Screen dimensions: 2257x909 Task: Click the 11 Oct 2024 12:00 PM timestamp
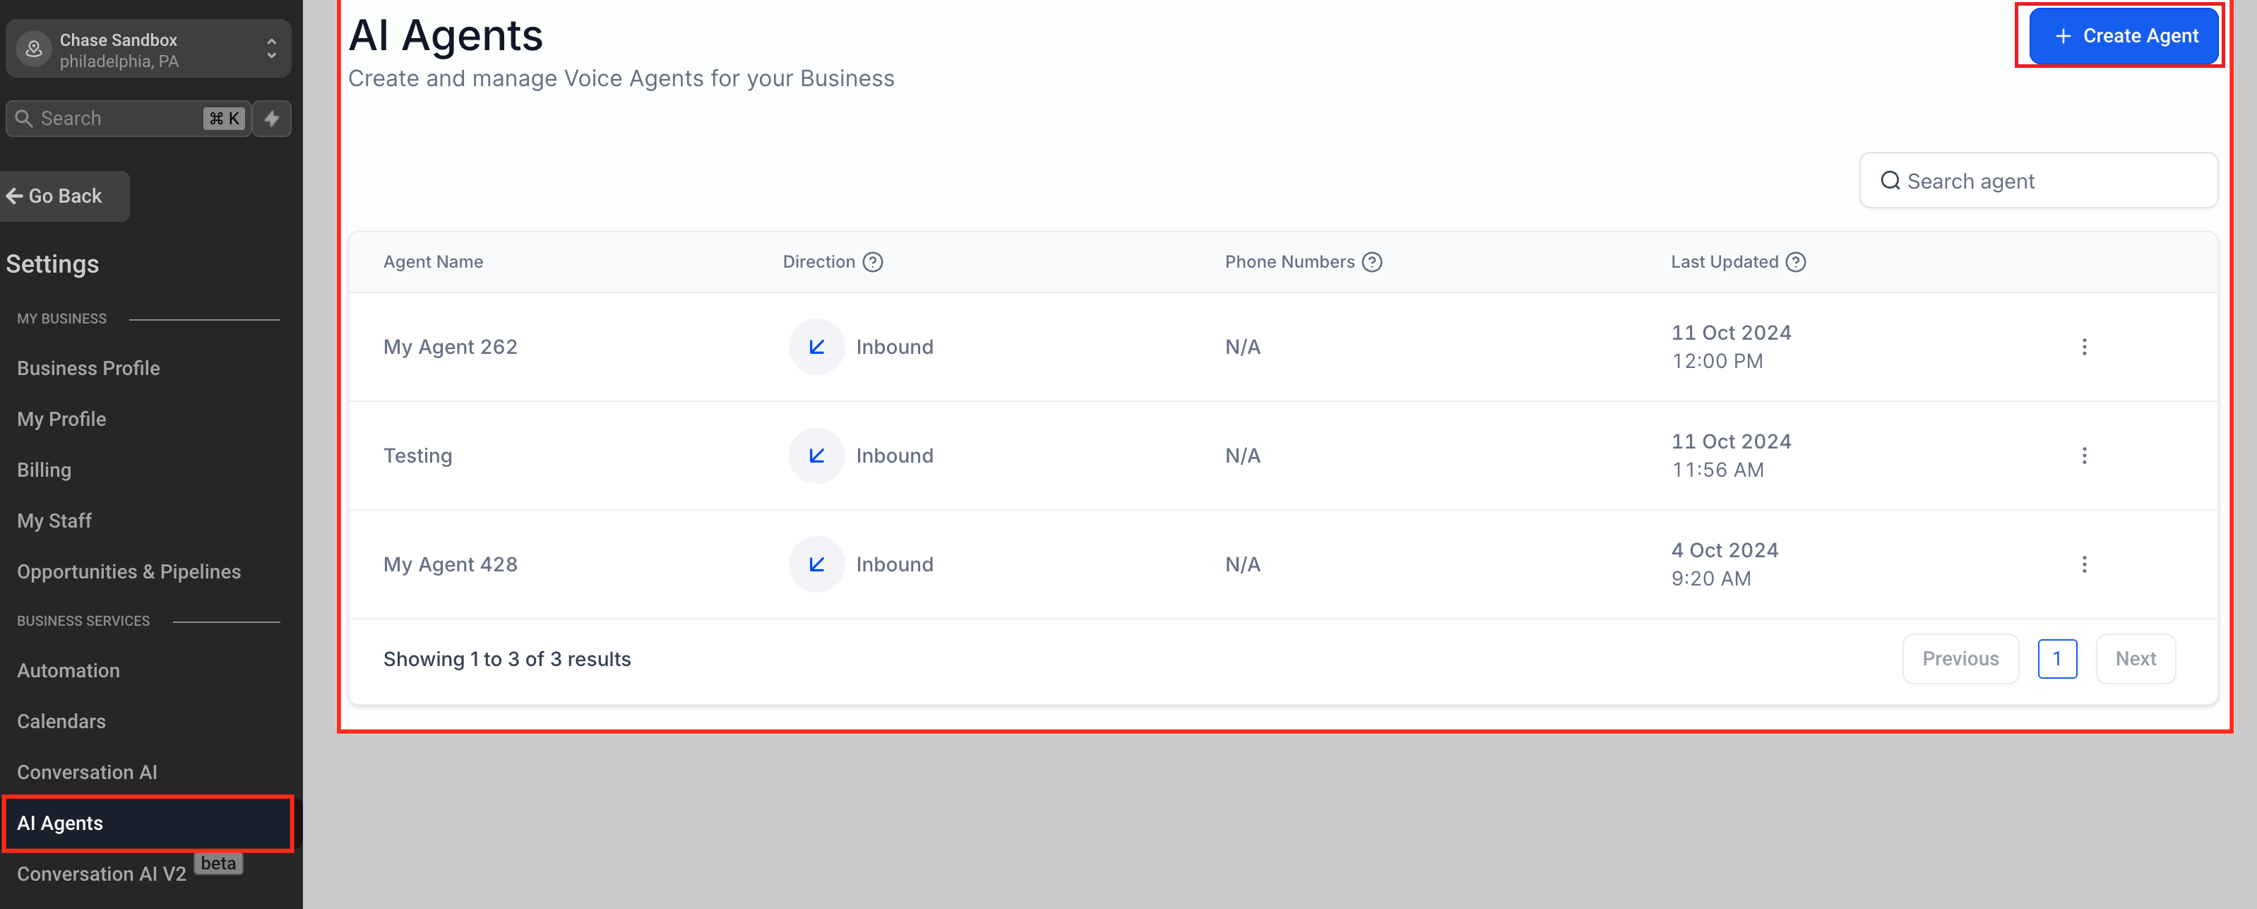pyautogui.click(x=1730, y=347)
